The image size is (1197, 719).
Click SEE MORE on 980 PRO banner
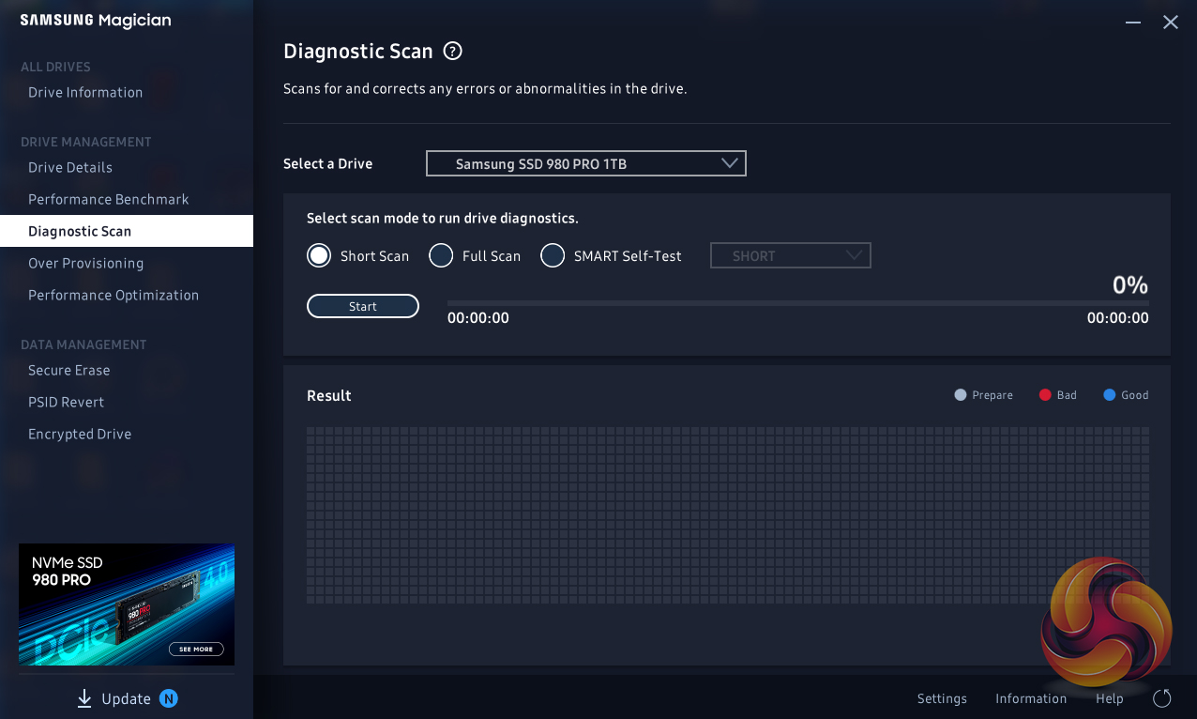pos(196,649)
